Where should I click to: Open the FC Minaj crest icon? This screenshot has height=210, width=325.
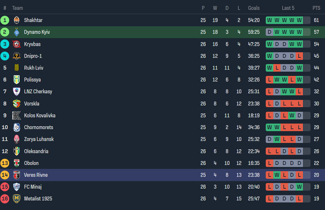17,187
